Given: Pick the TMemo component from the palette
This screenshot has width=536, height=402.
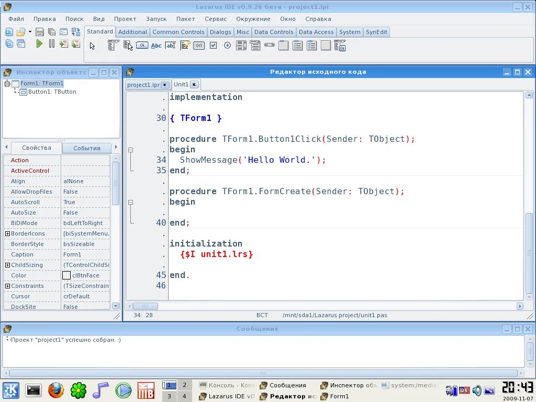Looking at the screenshot, I should [x=185, y=46].
